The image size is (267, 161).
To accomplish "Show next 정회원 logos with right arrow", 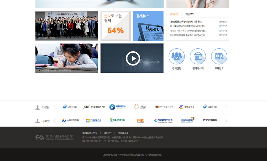I will (226, 121).
